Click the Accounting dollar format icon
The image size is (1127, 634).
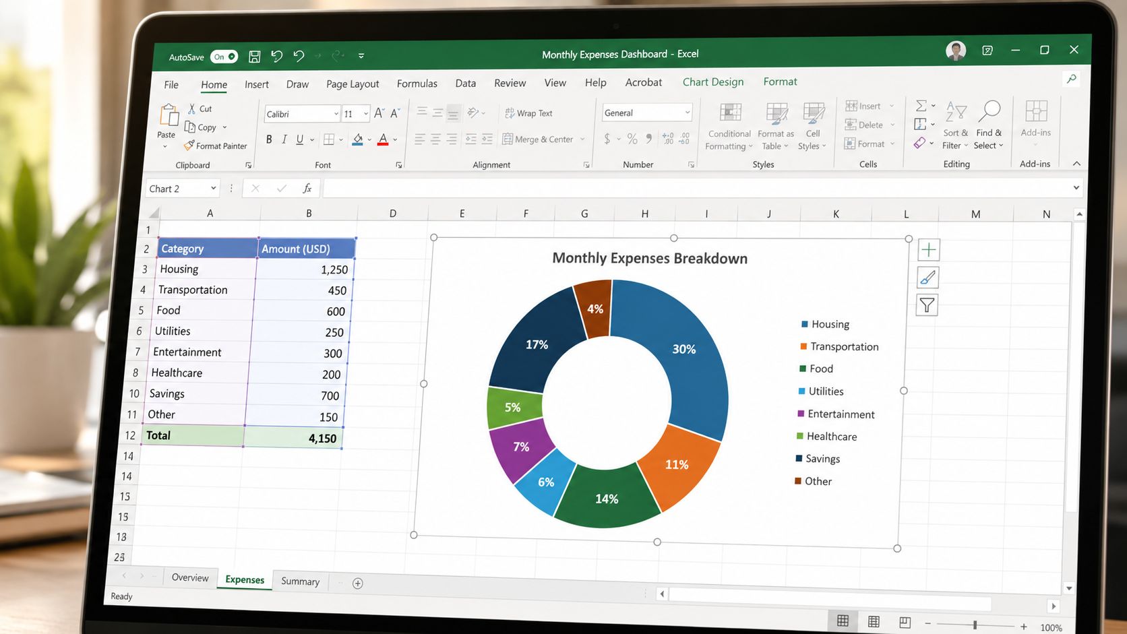[607, 138]
